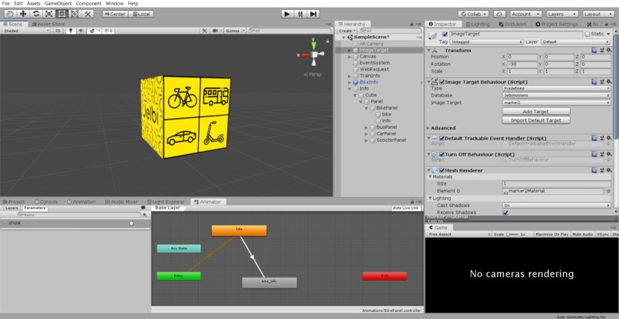The height and width of the screenshot is (319, 619).
Task: Click Maximize On Play in Game view
Action: coord(552,234)
